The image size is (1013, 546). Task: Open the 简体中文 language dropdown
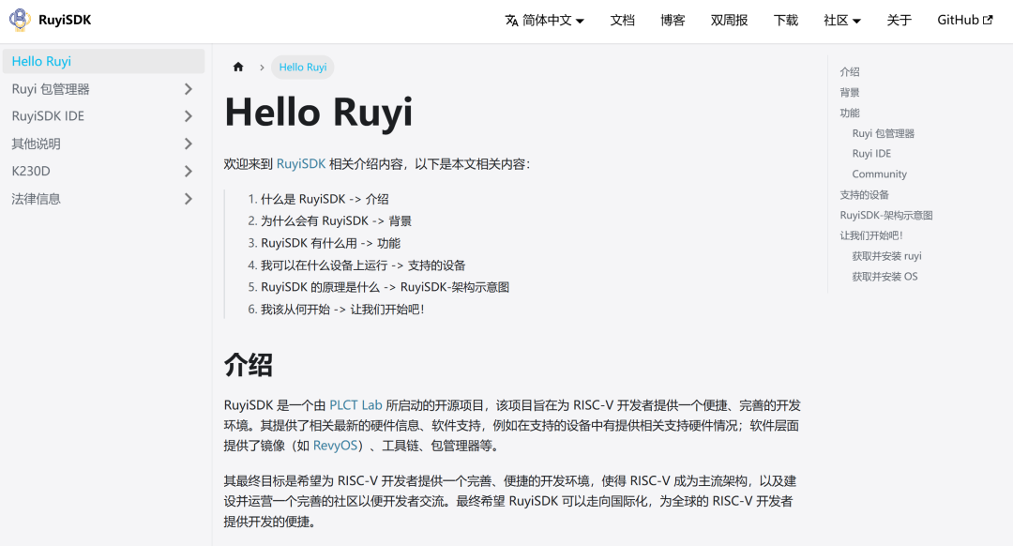pyautogui.click(x=545, y=21)
